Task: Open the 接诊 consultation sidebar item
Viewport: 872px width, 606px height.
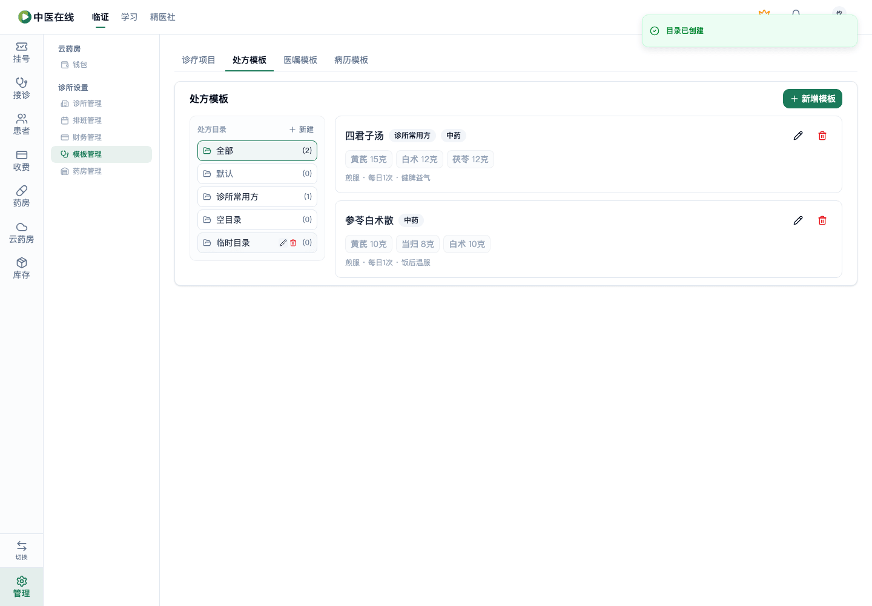Action: tap(21, 88)
